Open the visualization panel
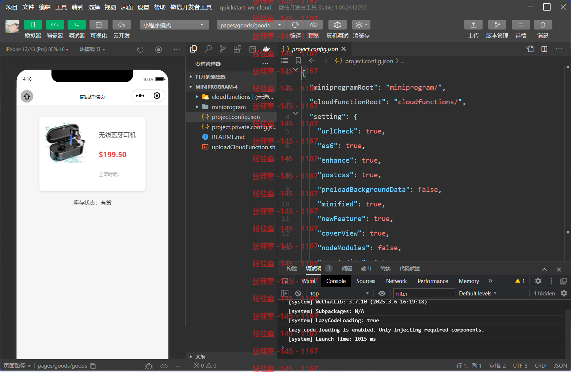Screen dimensions: 571x372 point(99,25)
